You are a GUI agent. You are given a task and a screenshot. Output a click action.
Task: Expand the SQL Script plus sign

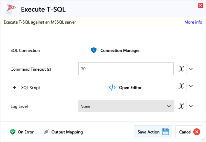click(x=14, y=87)
